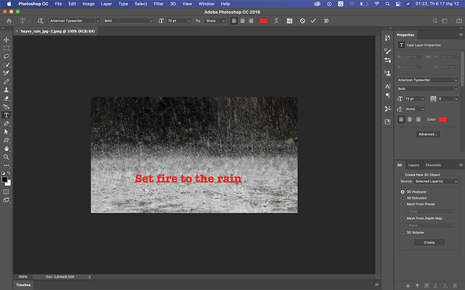The height and width of the screenshot is (290, 465).
Task: Open American Typewriter dropdown in Properties
Action: (428, 80)
